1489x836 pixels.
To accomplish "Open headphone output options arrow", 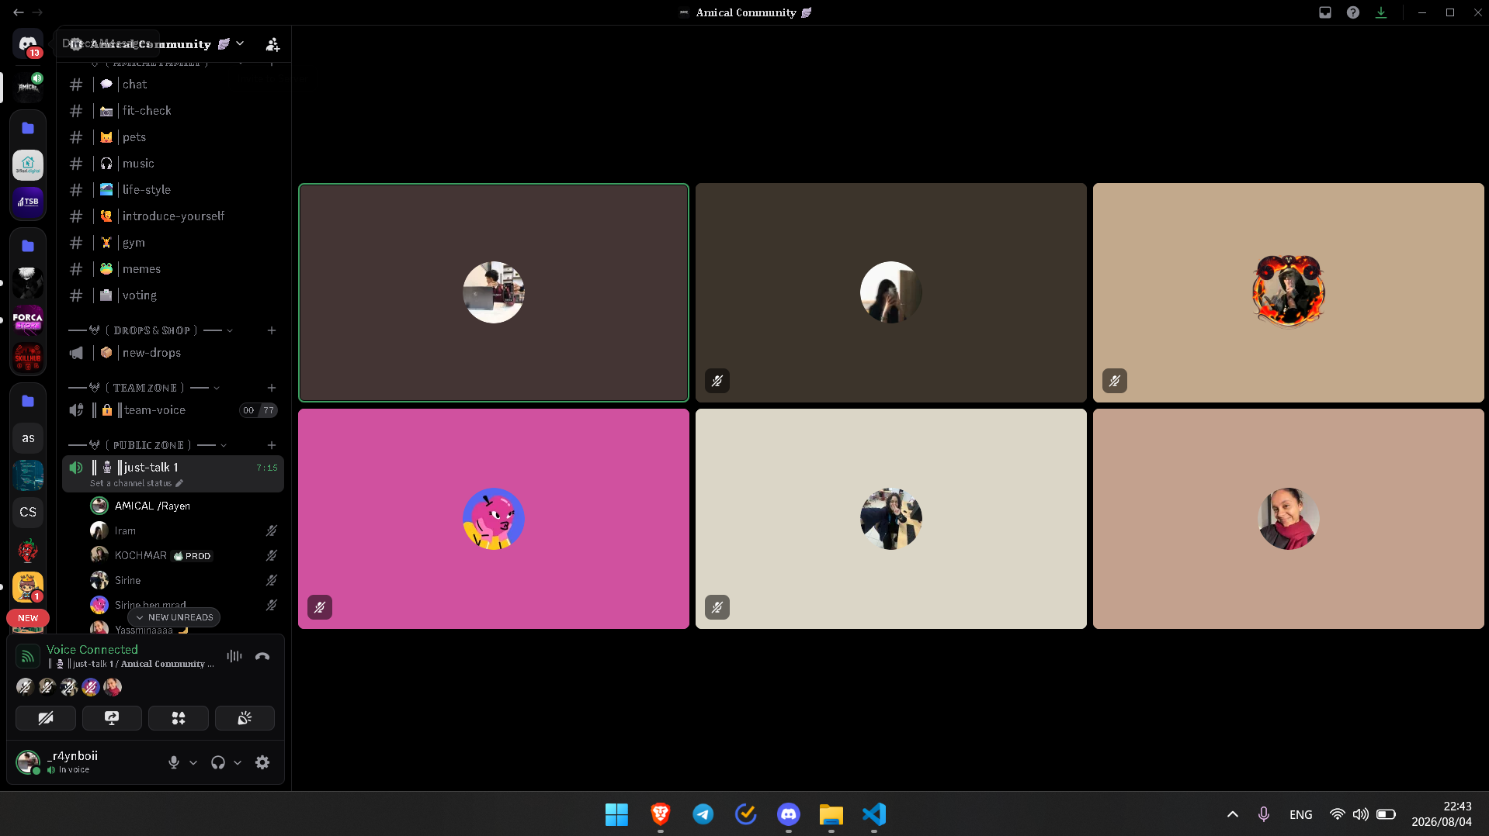I will [238, 762].
